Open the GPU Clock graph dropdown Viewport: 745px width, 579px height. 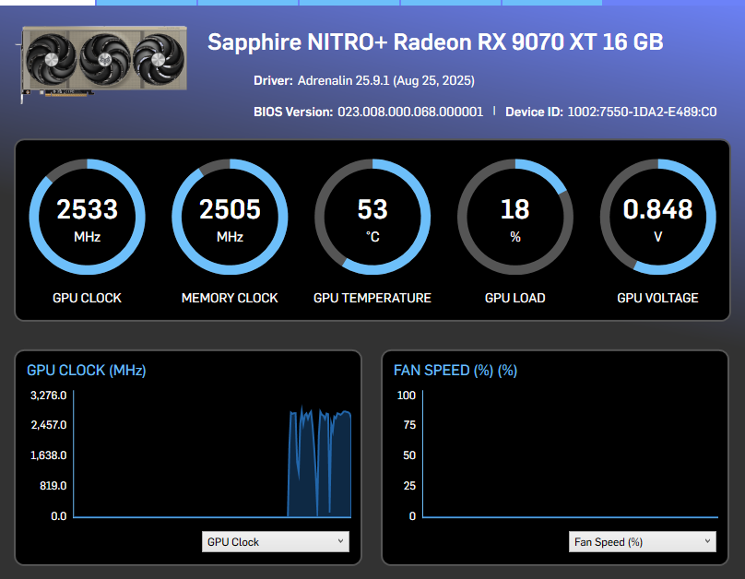276,542
